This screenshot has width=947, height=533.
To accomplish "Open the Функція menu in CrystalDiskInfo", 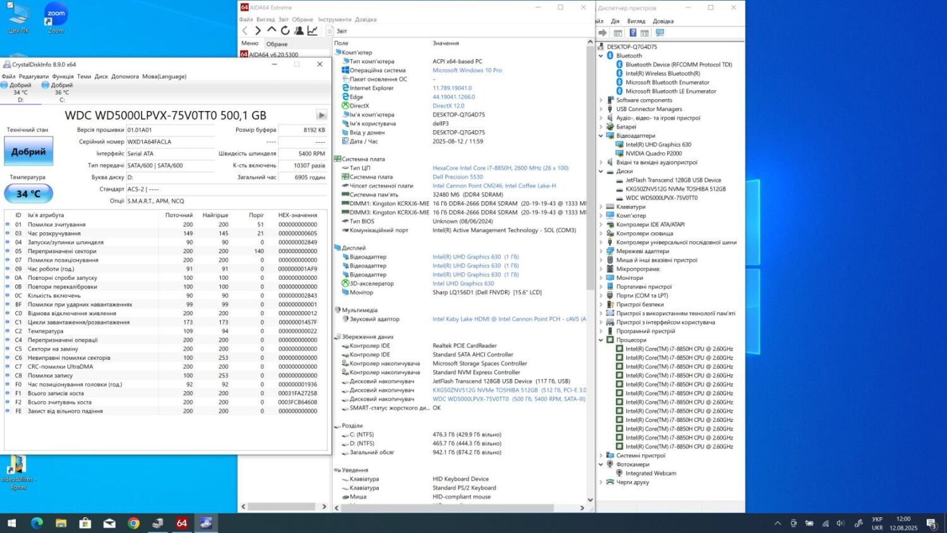I will point(63,76).
